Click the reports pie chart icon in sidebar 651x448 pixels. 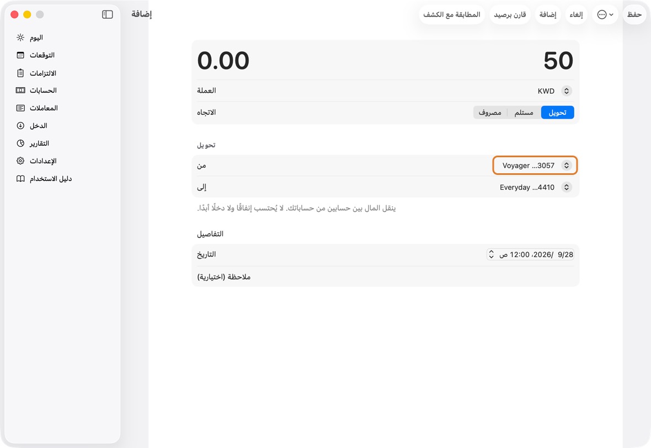coord(20,143)
